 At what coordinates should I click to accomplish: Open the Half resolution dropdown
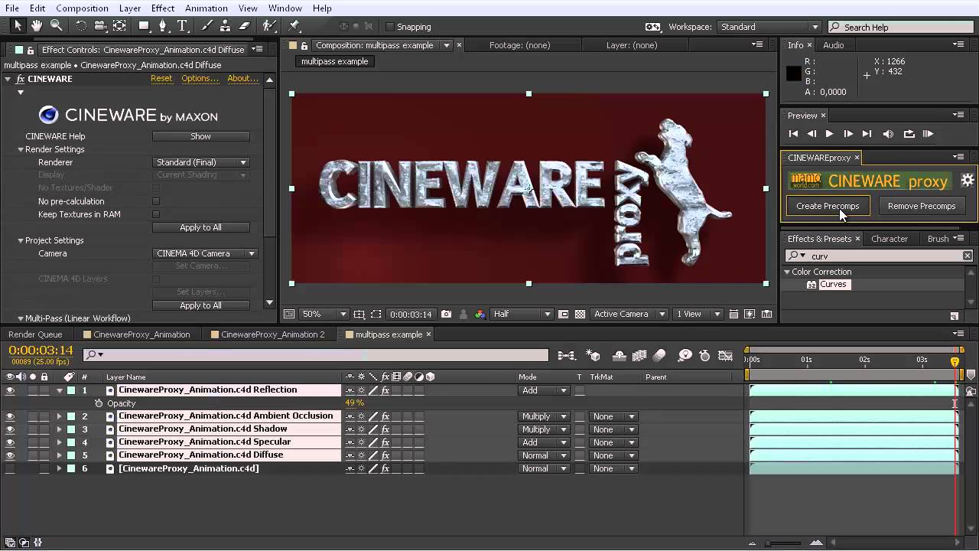(x=522, y=314)
